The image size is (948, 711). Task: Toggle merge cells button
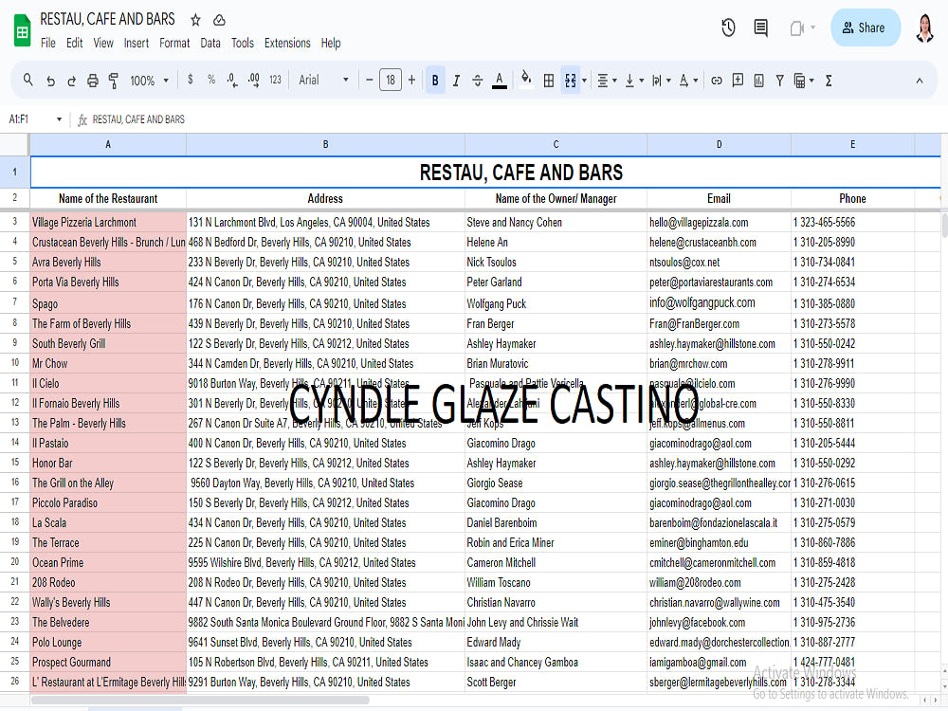click(x=570, y=81)
